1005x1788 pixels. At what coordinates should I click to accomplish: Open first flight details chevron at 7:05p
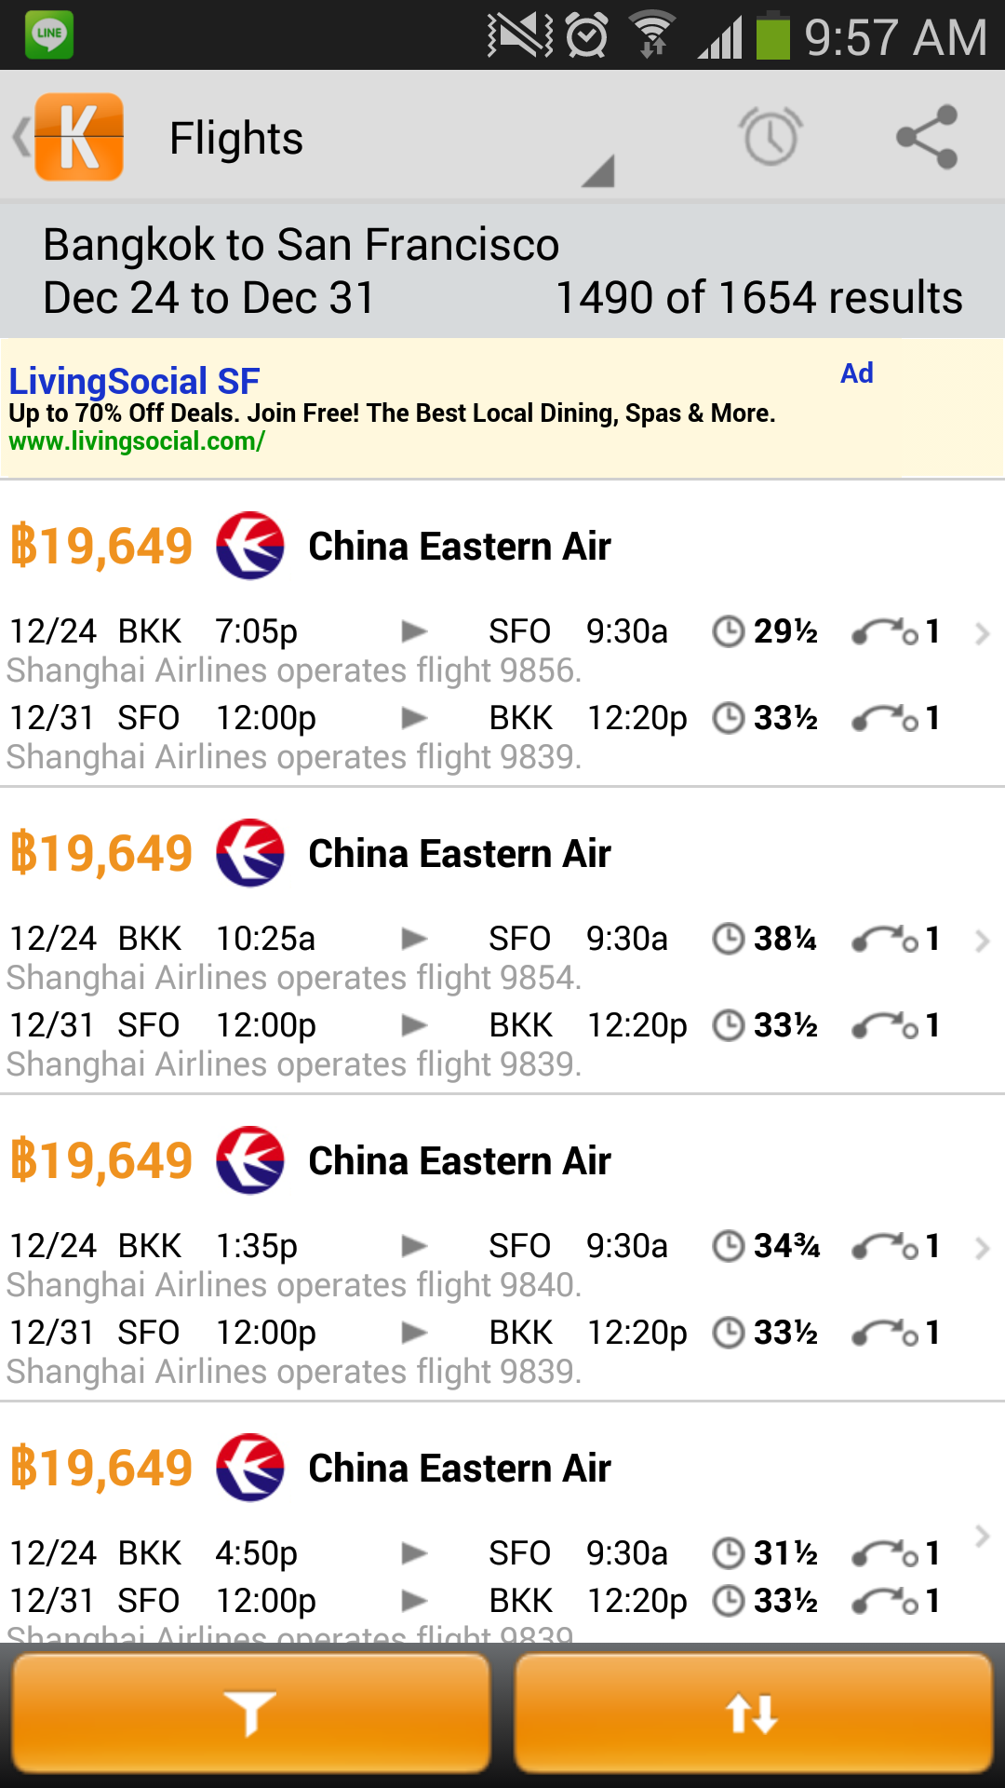[982, 634]
